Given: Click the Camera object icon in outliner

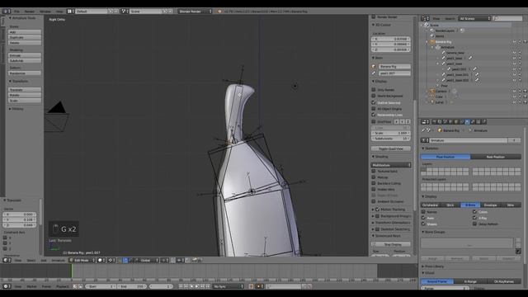Looking at the screenshot, I should (432, 92).
